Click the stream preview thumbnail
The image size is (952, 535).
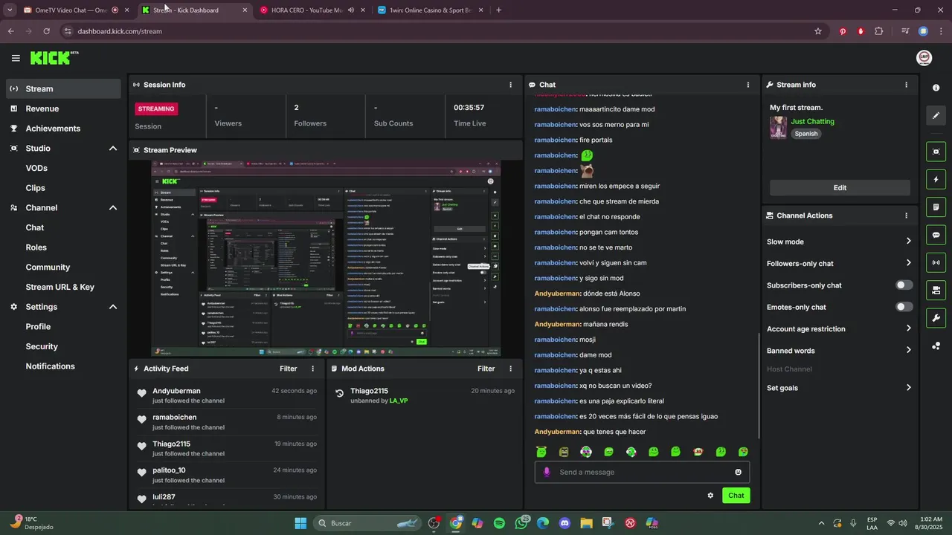click(326, 259)
